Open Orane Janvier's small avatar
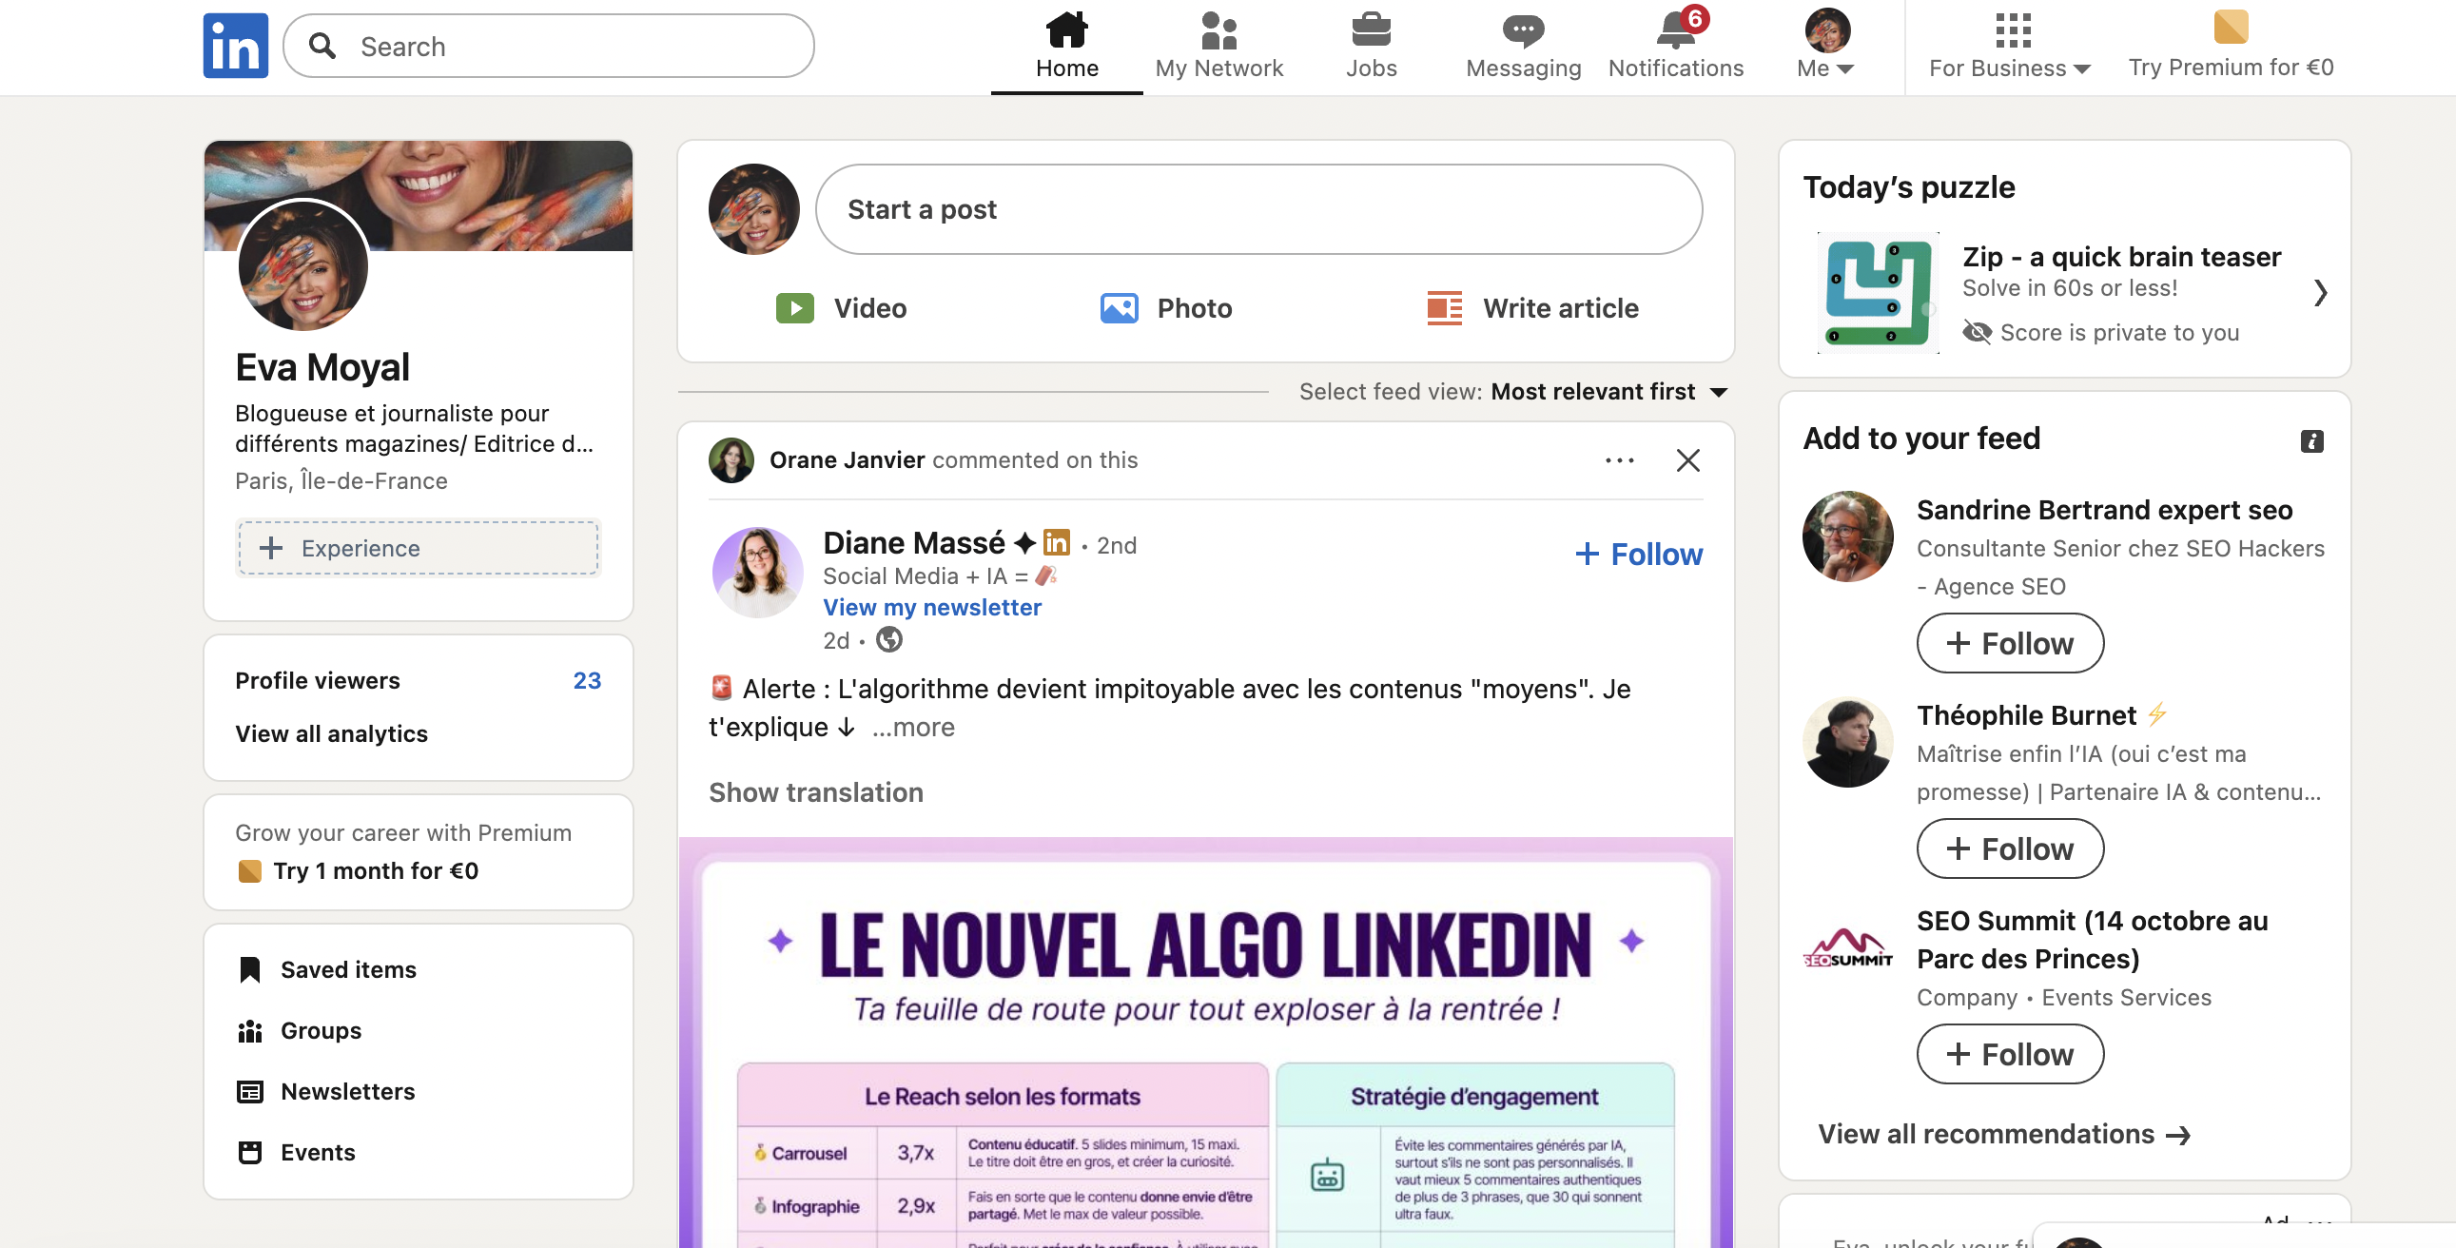 pos(731,460)
